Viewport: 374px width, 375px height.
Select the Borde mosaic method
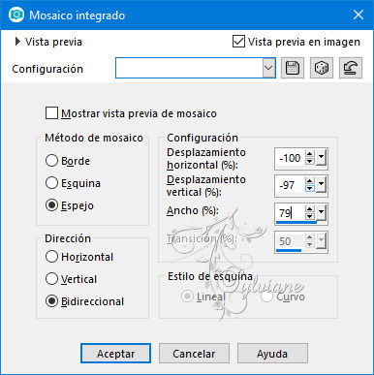[51, 161]
